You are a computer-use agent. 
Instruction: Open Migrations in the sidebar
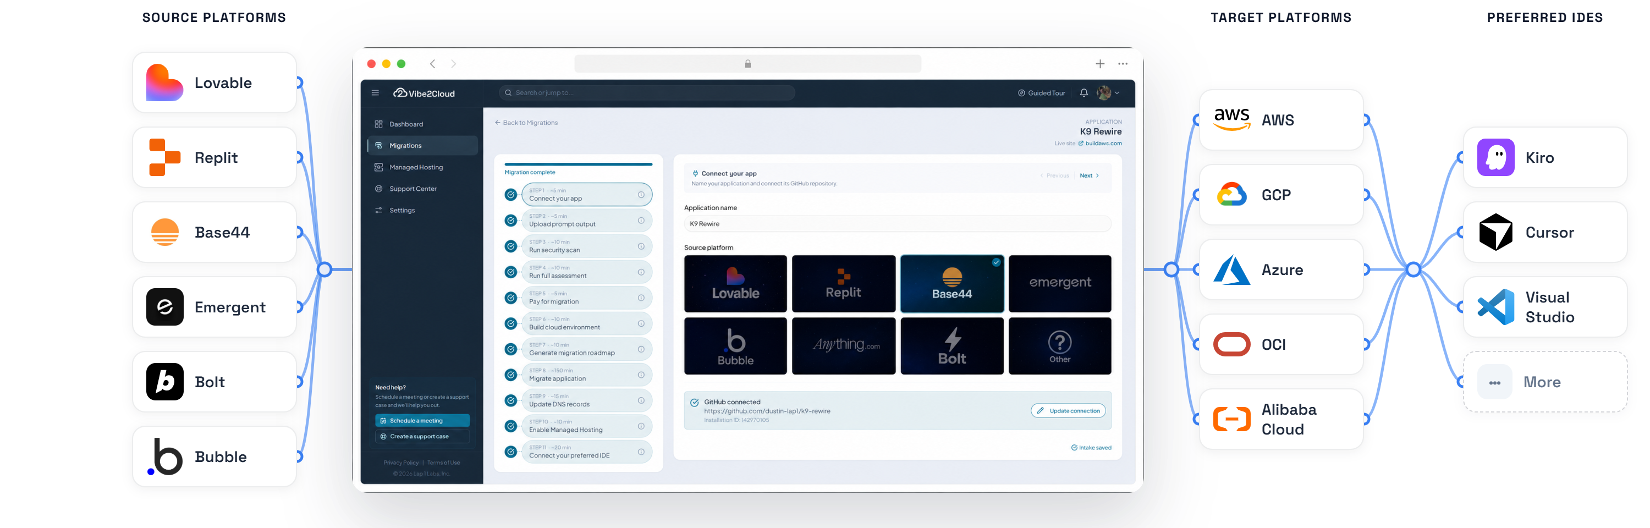click(423, 145)
